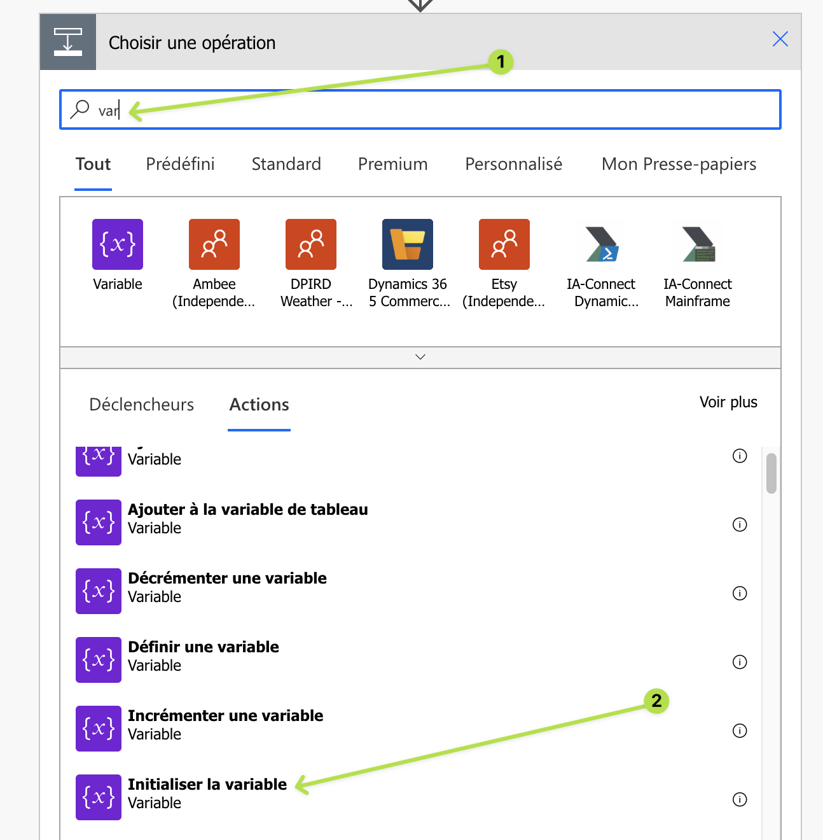823x840 pixels.
Task: Switch to the Premium tab
Action: point(392,164)
